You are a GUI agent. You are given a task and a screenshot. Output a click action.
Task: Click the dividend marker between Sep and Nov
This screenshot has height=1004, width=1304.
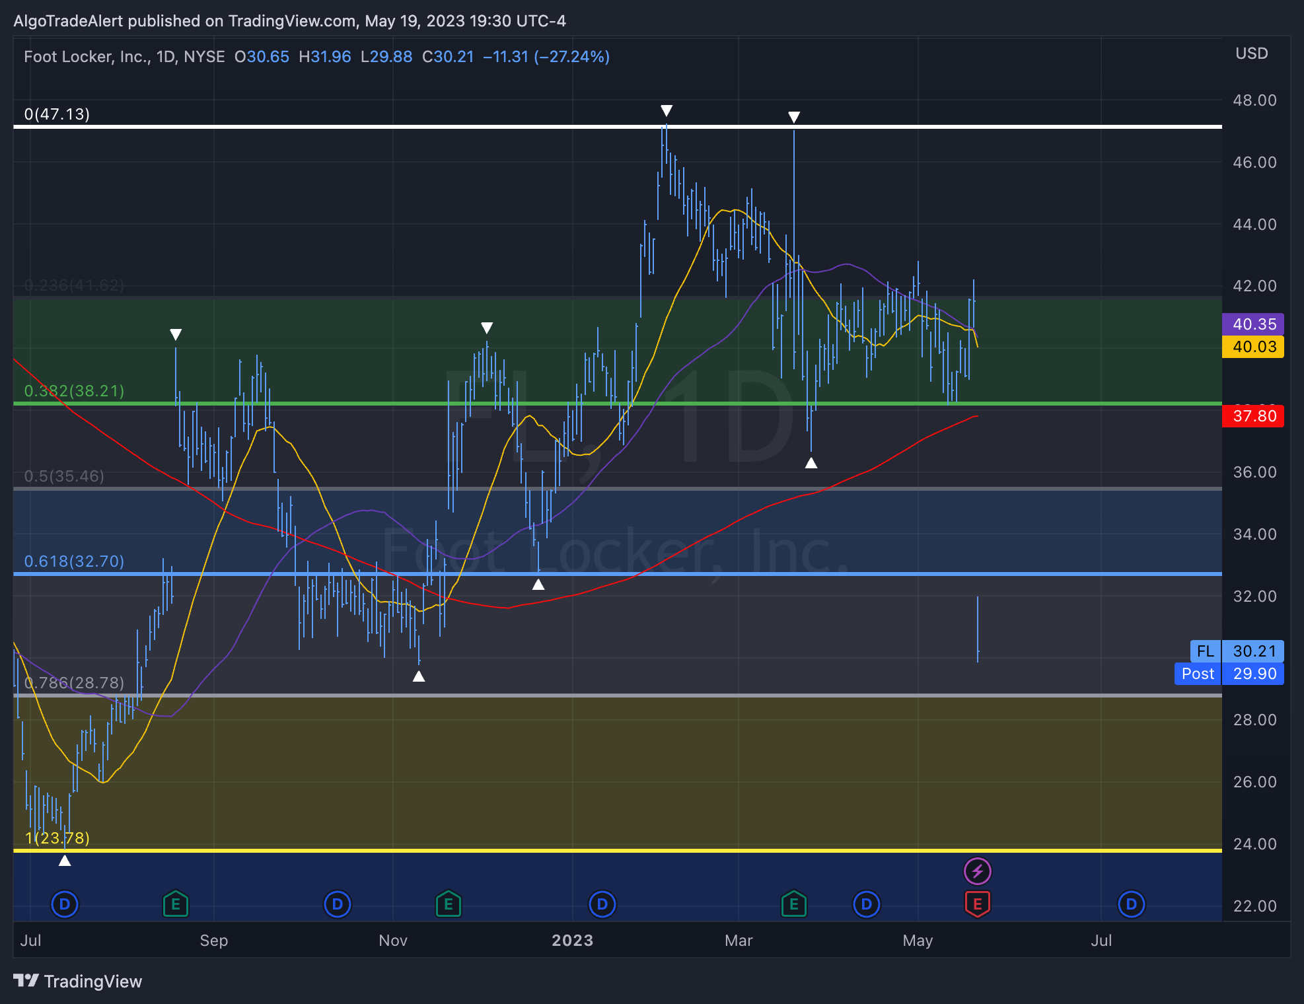pyautogui.click(x=338, y=904)
